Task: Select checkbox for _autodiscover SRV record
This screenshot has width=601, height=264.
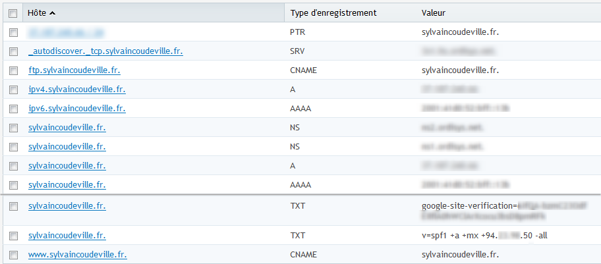Action: [x=13, y=52]
